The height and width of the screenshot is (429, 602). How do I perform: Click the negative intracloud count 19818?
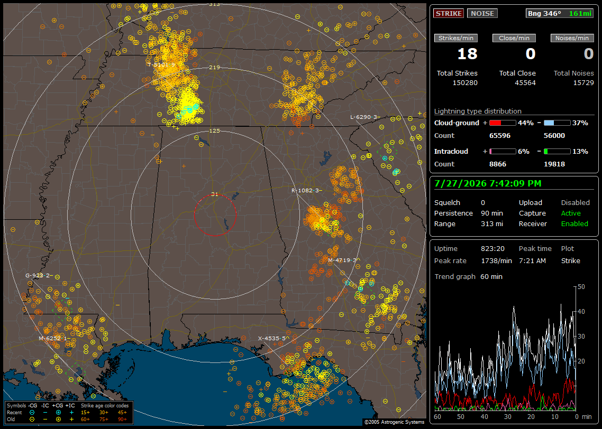554,164
